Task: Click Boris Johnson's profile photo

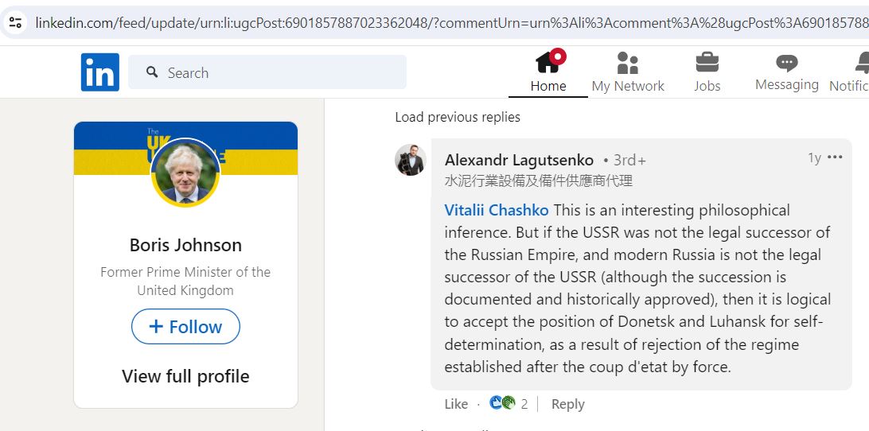Action: (185, 173)
